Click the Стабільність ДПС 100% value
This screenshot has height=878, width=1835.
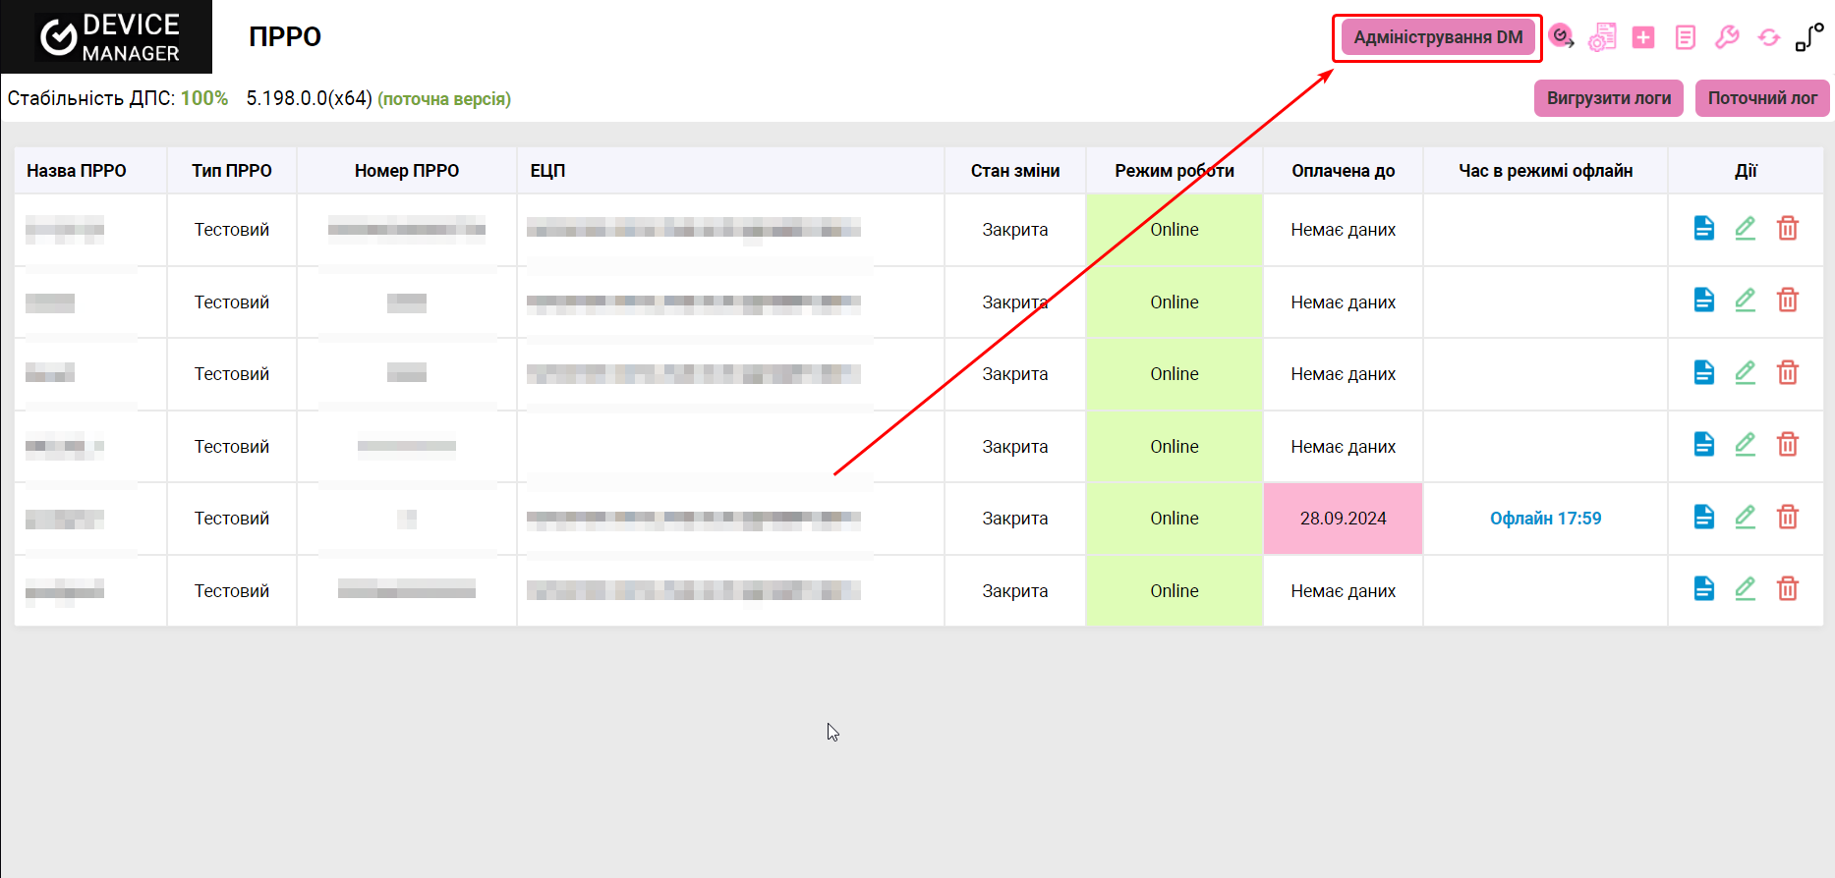pyautogui.click(x=204, y=98)
